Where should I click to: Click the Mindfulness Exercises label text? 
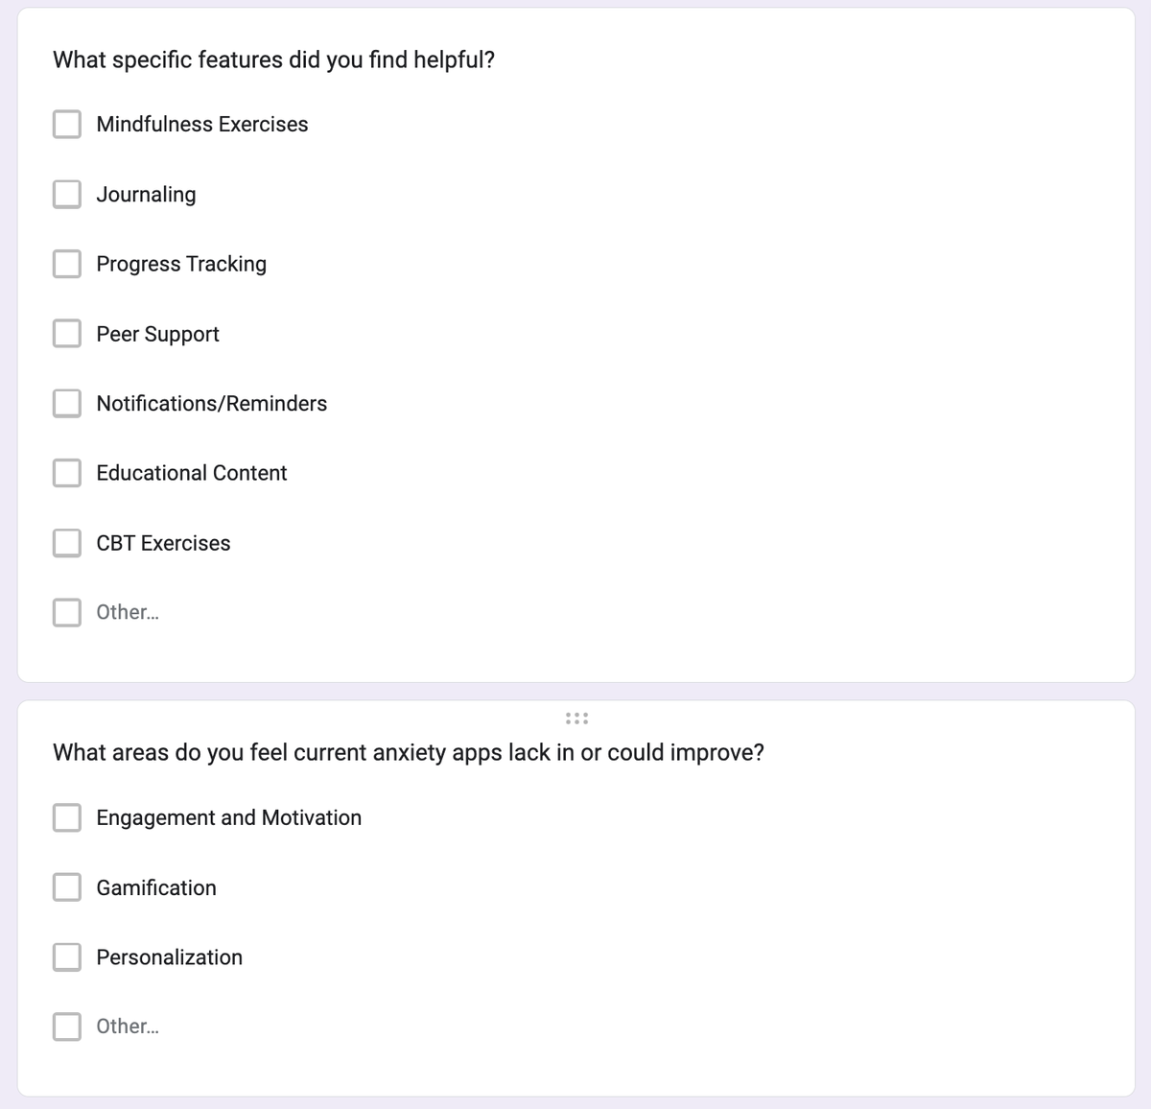coord(201,124)
